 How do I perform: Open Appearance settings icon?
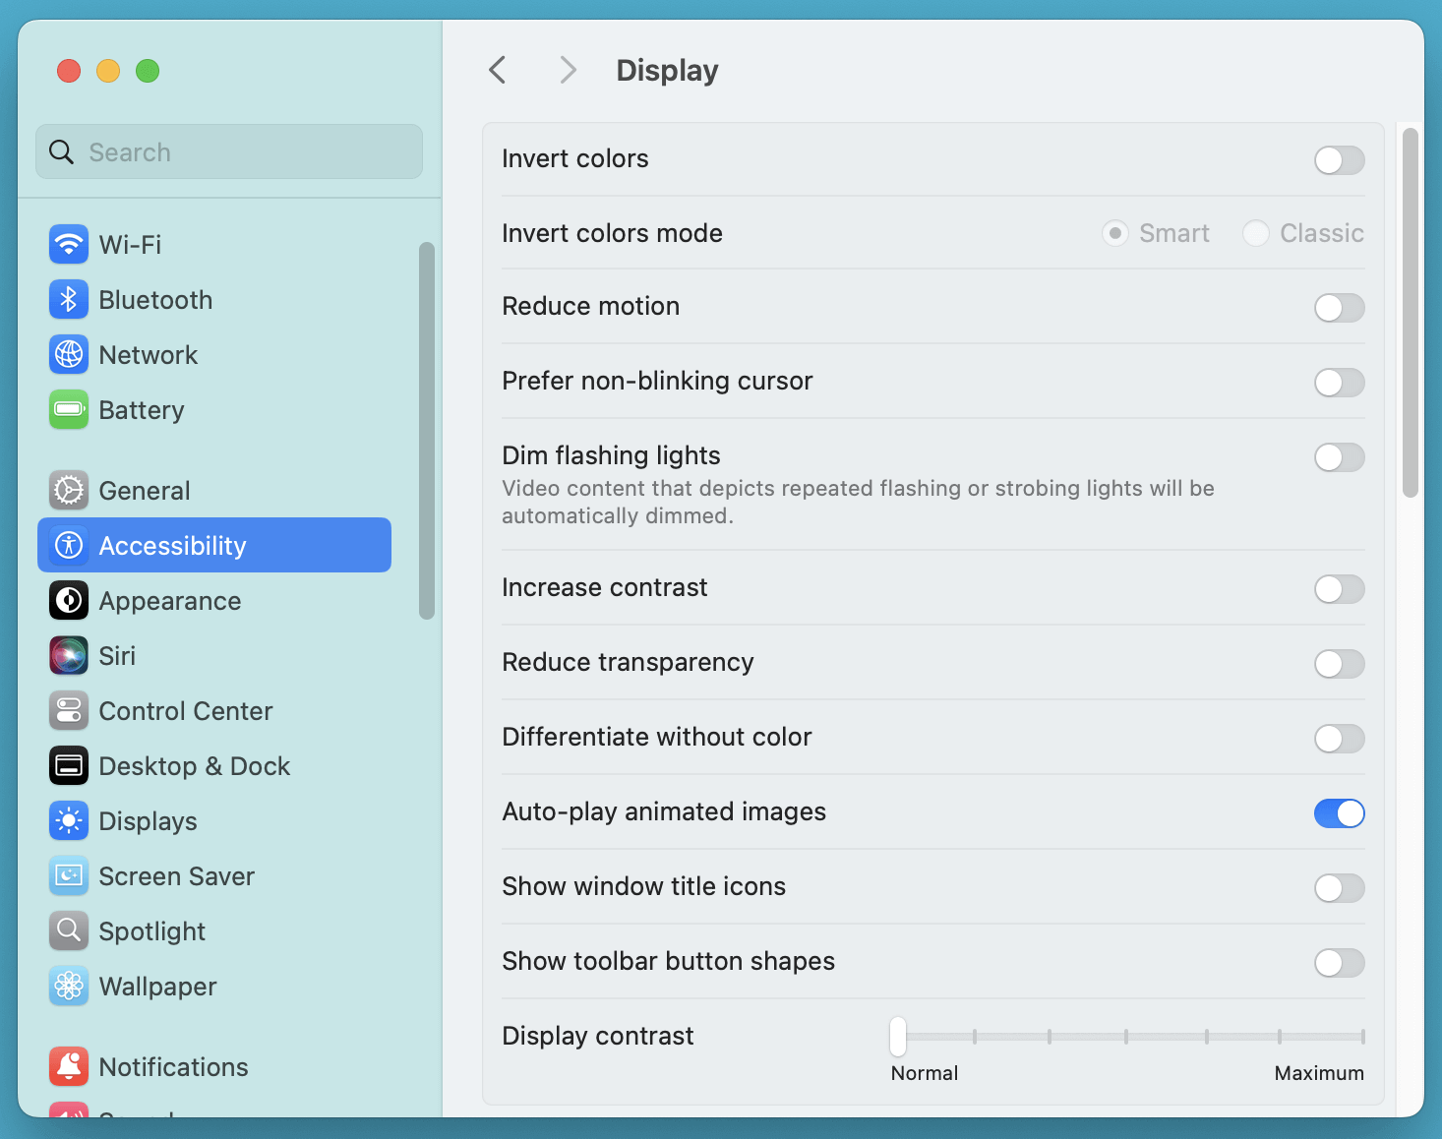click(x=68, y=600)
